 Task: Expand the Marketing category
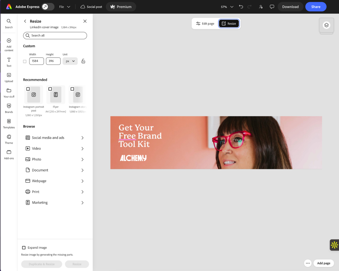(55, 202)
